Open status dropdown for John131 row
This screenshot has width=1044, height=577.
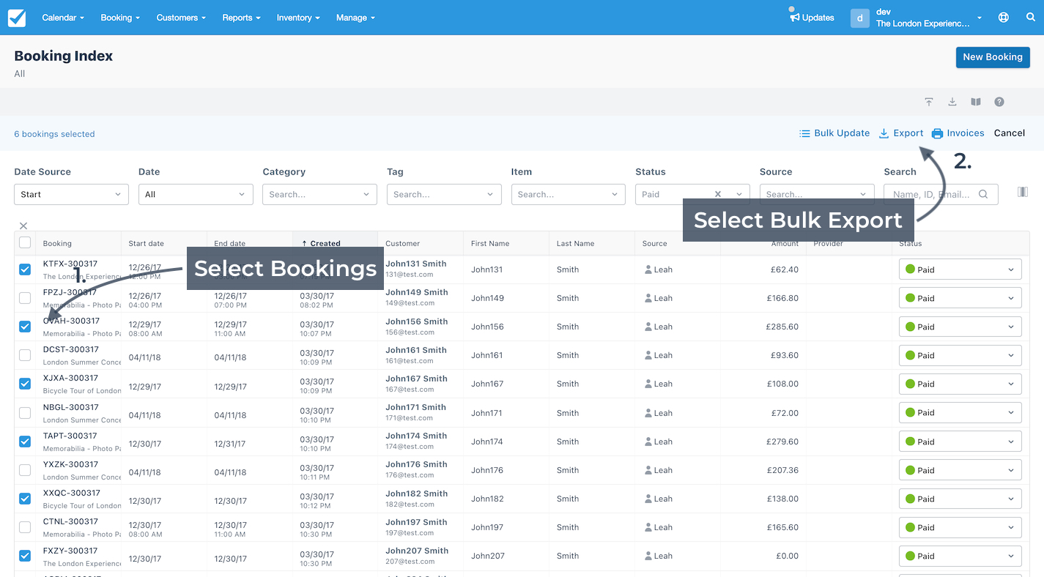[x=960, y=269]
